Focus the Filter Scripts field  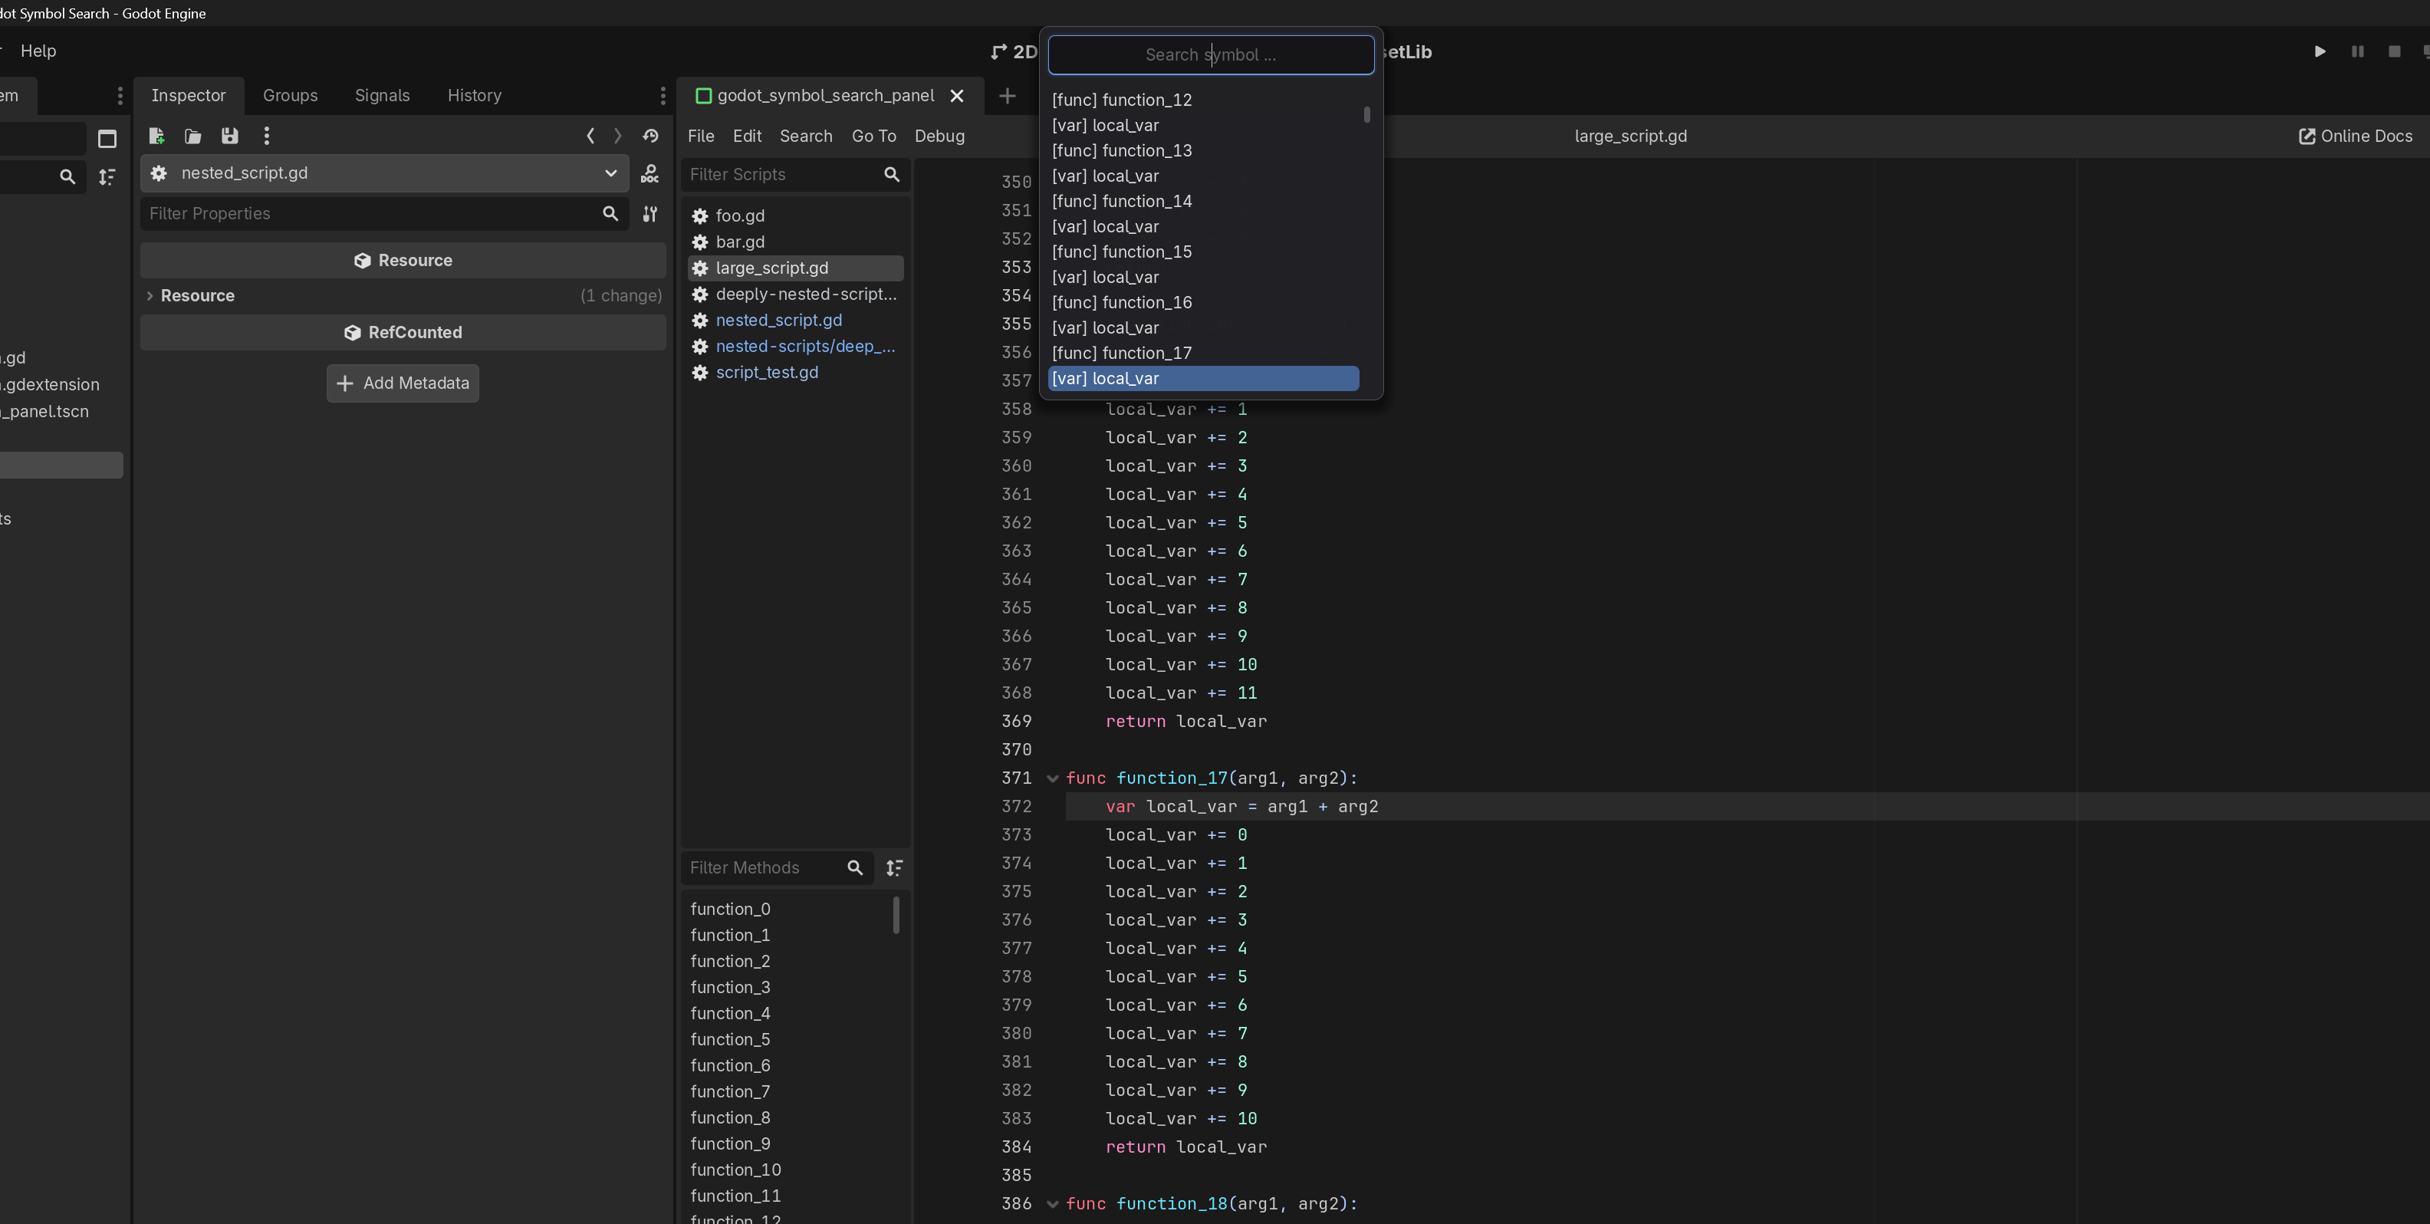794,175
